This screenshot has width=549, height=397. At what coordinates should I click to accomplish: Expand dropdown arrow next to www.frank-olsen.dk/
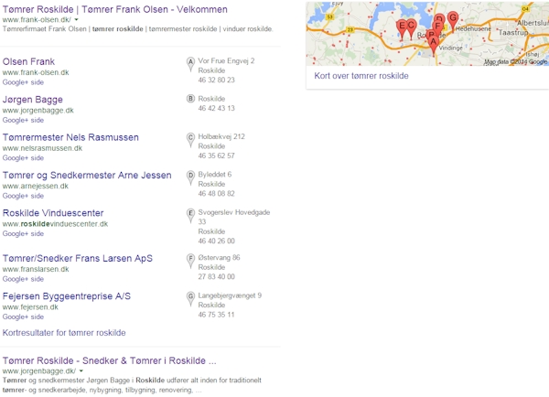76,19
